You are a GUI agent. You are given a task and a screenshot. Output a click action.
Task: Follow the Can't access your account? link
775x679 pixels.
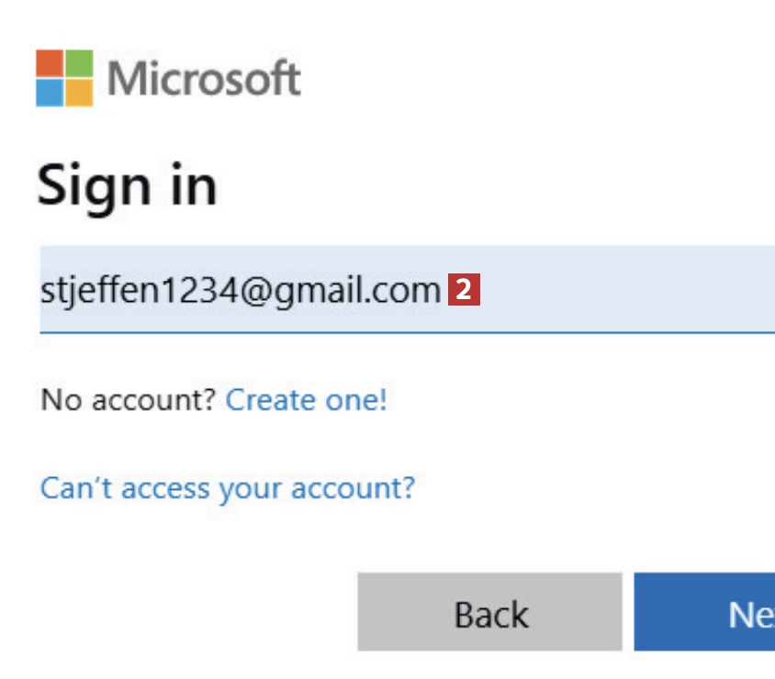pos(227,486)
